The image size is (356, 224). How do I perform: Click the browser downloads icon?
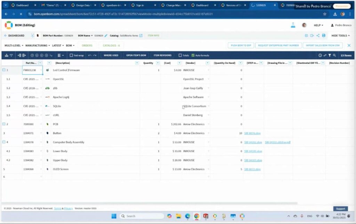pos(335,14)
